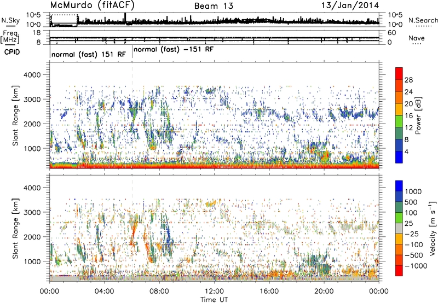Select the "N.Sky" legend label

pyautogui.click(x=10, y=20)
